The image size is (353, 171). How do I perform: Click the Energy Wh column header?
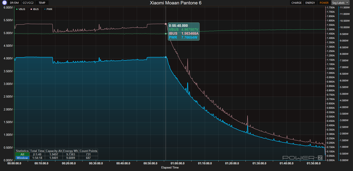[x=71, y=151]
